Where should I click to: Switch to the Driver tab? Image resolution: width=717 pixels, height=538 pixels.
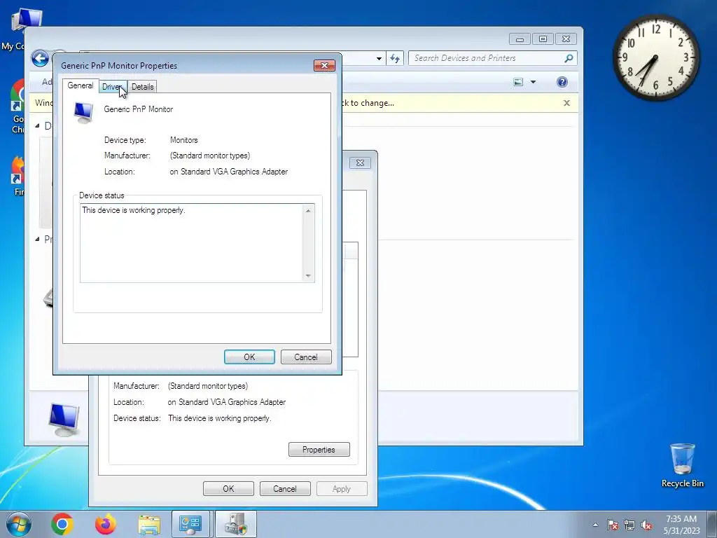pyautogui.click(x=113, y=86)
